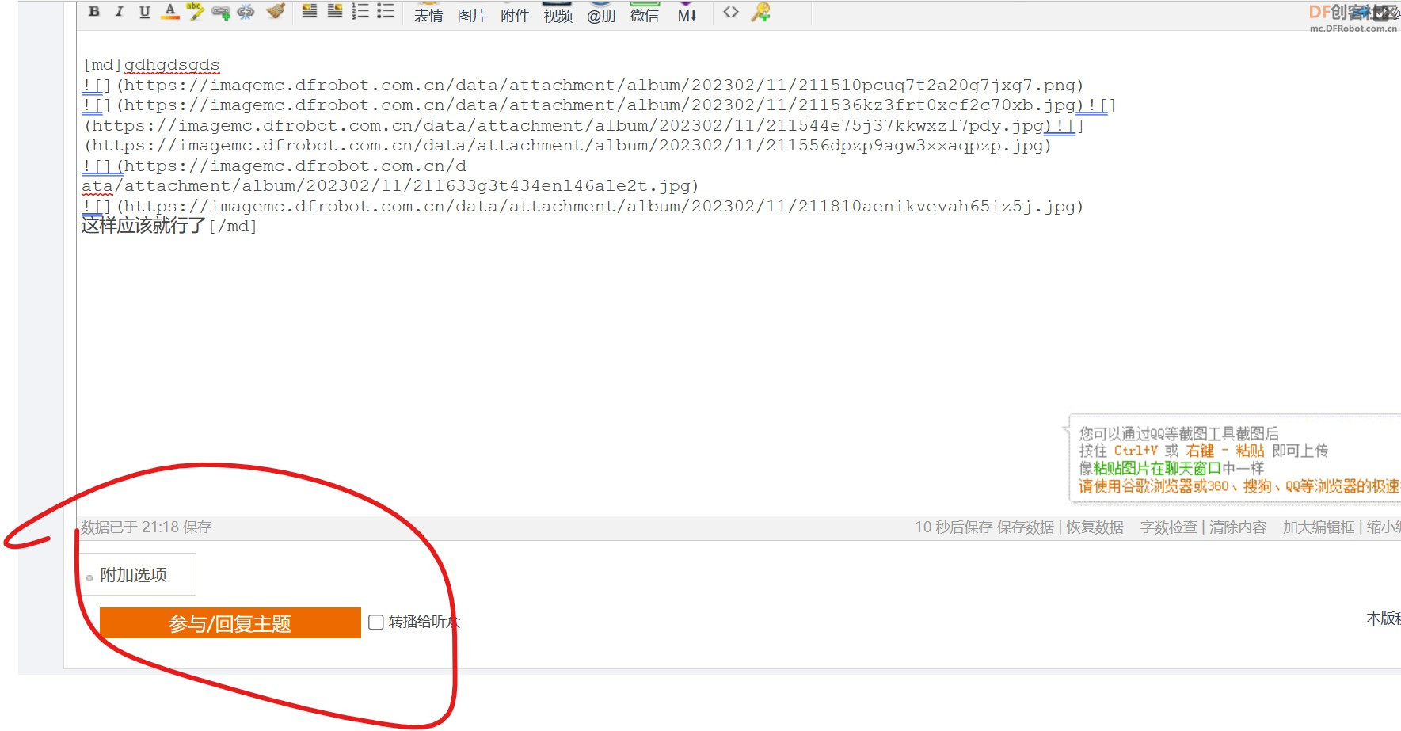Toggle underline text formatting

(x=144, y=12)
